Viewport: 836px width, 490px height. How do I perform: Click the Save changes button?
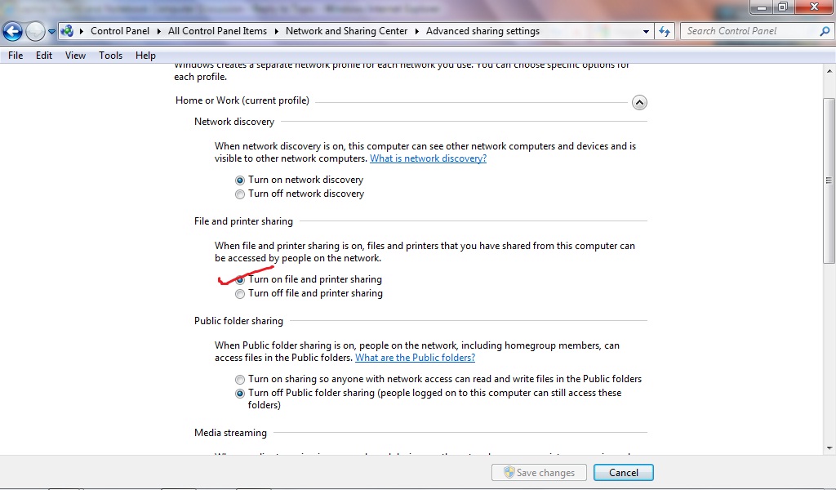[539, 472]
